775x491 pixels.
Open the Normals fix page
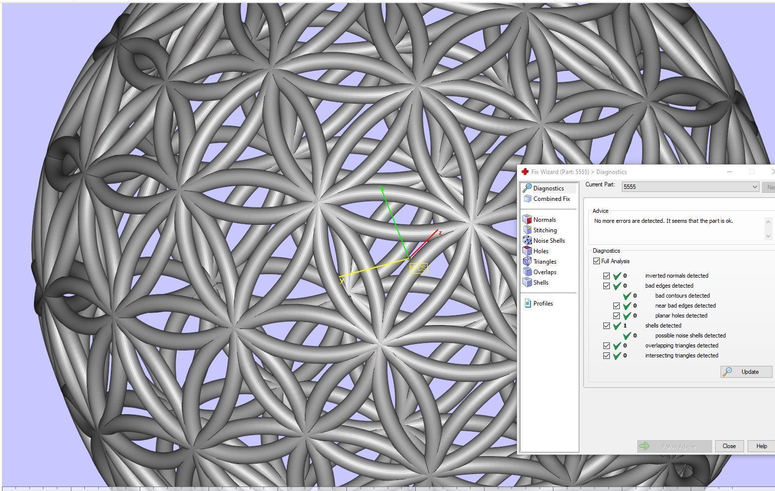click(544, 219)
